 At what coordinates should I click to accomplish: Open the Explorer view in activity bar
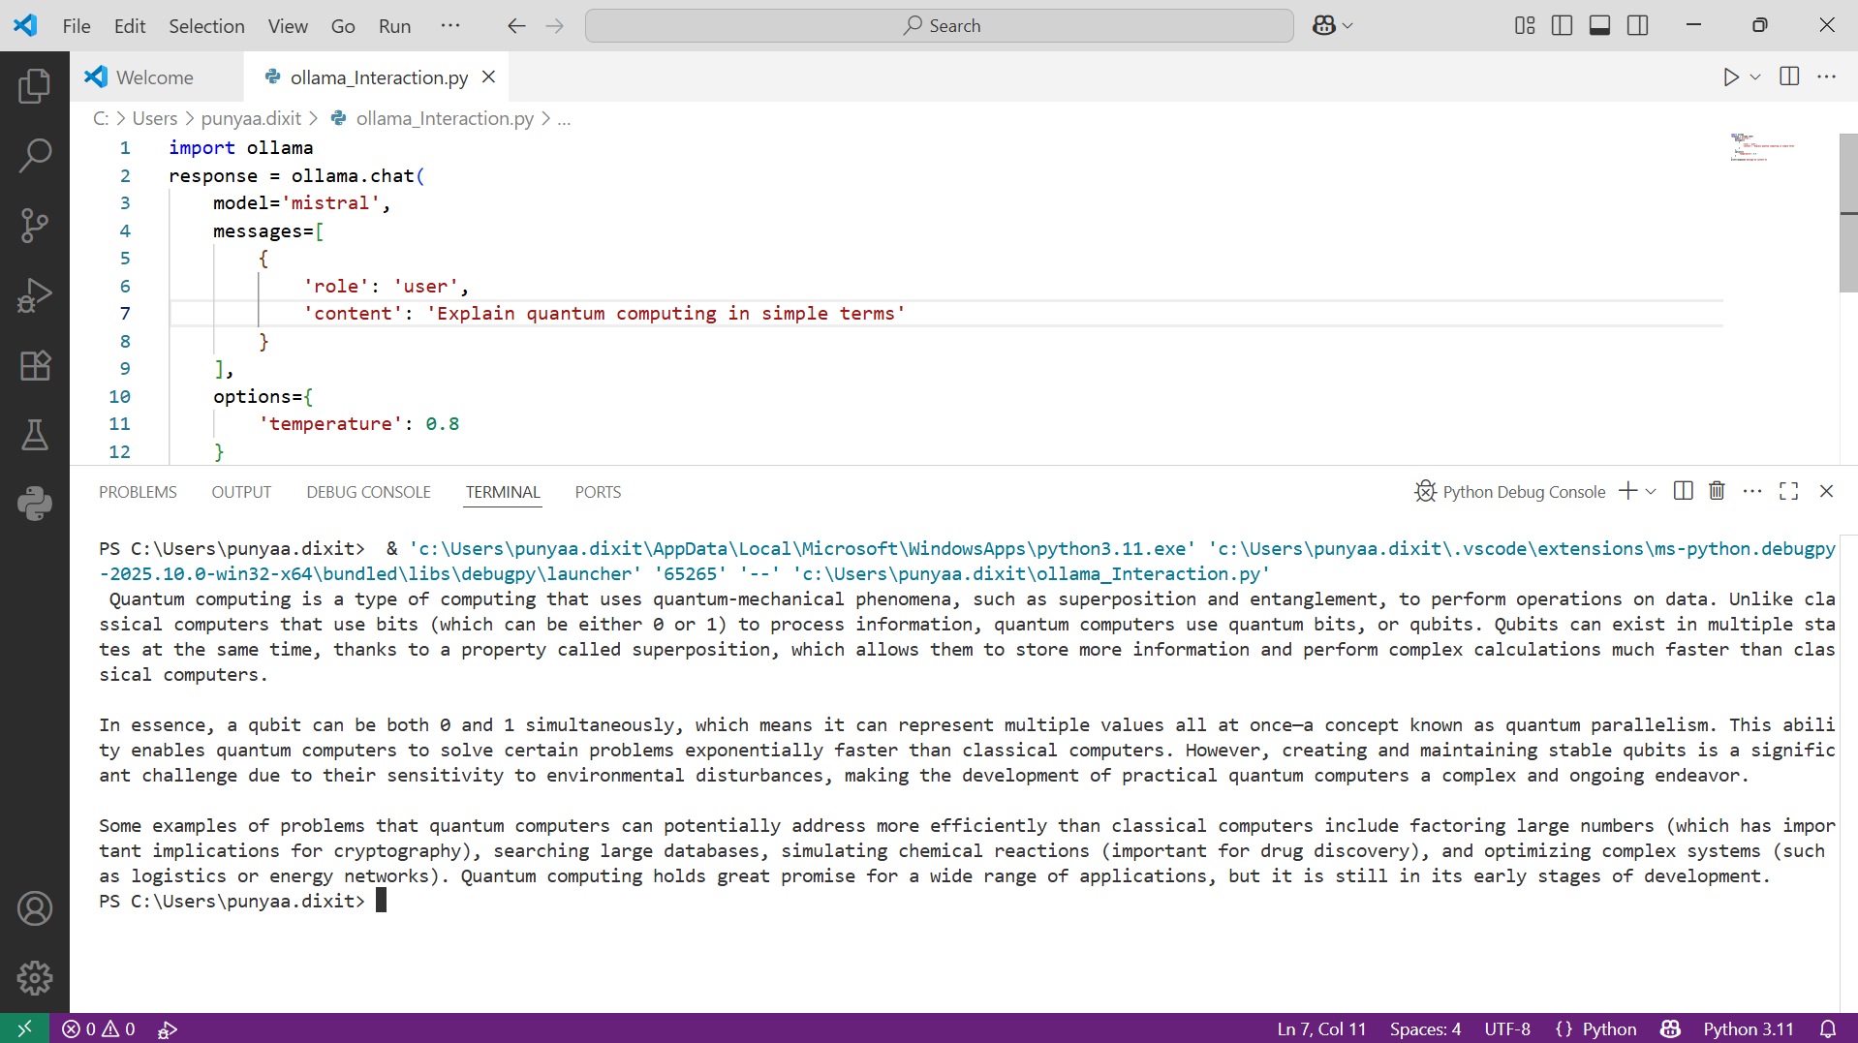pyautogui.click(x=35, y=86)
